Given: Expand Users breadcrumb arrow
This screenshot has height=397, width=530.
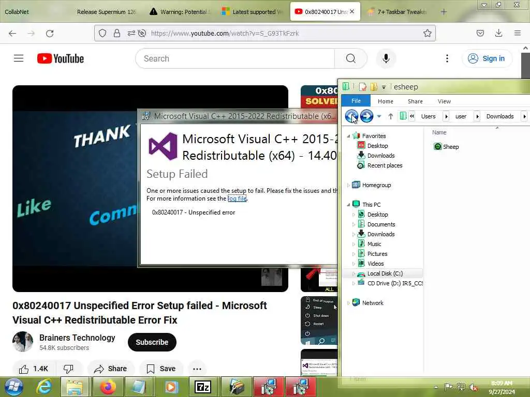Looking at the screenshot, I should [x=446, y=116].
